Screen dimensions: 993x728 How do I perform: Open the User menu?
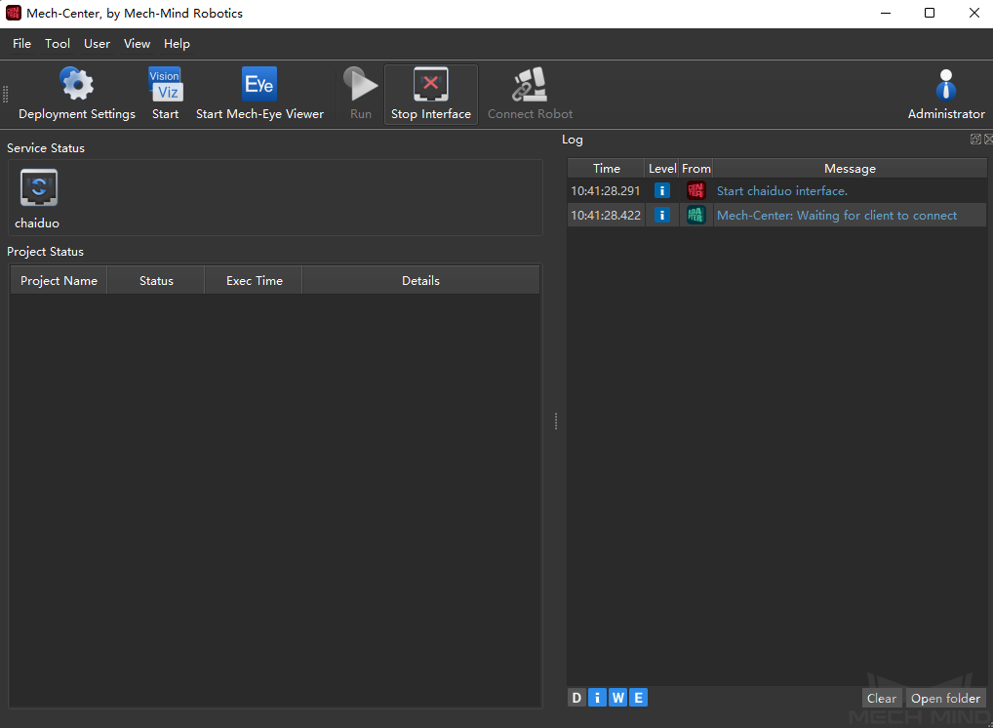pyautogui.click(x=97, y=44)
